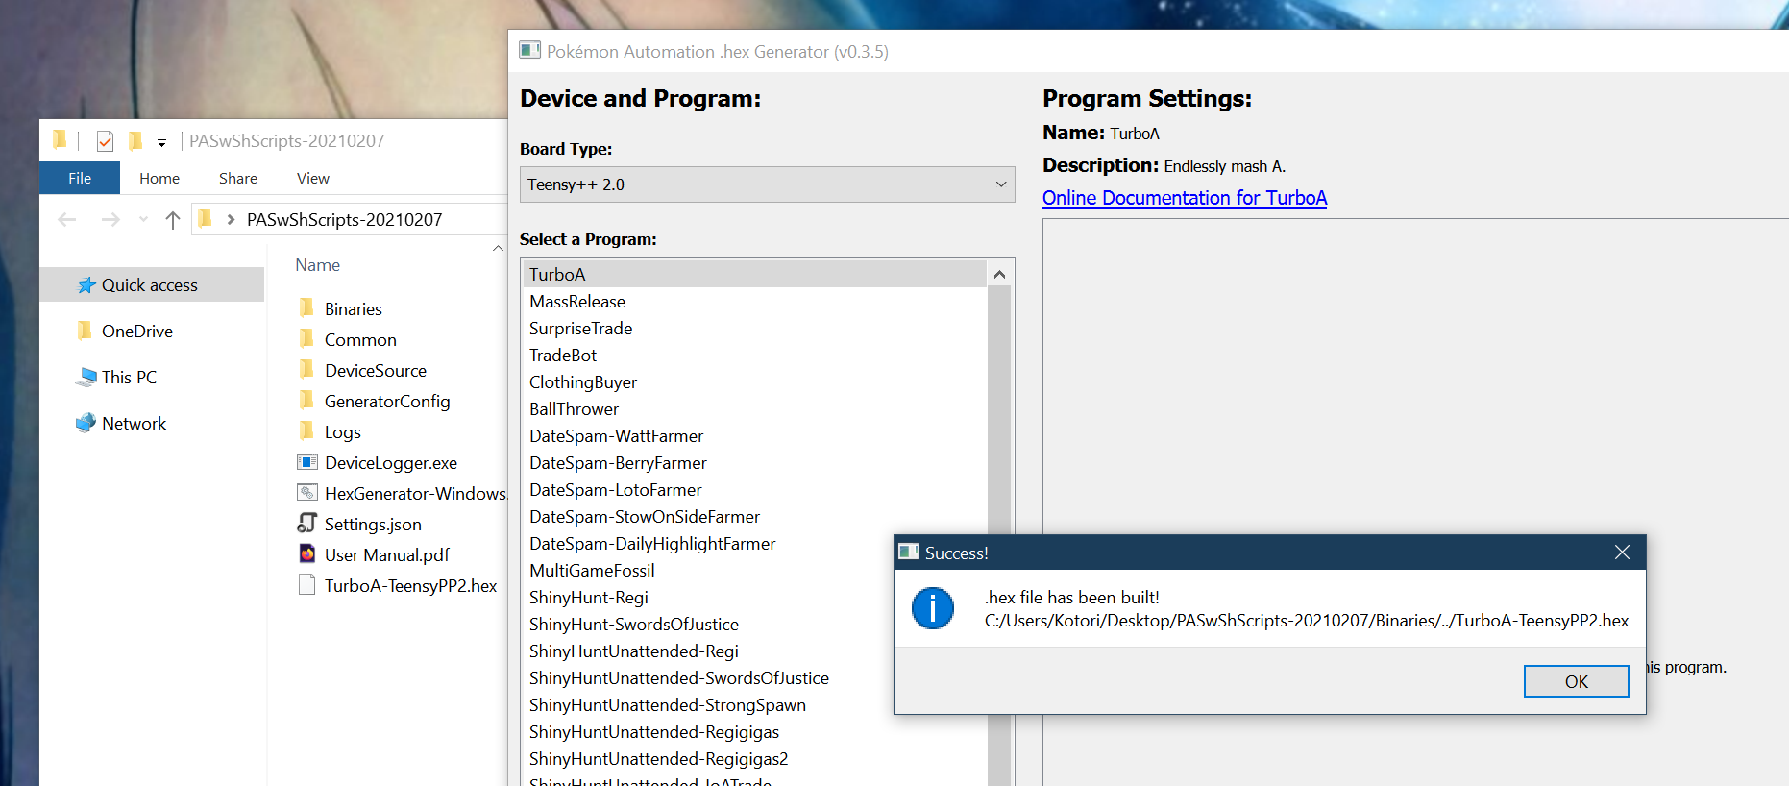The width and height of the screenshot is (1789, 786).
Task: Select DateSpam-BerryFarmer program
Action: pyautogui.click(x=755, y=462)
